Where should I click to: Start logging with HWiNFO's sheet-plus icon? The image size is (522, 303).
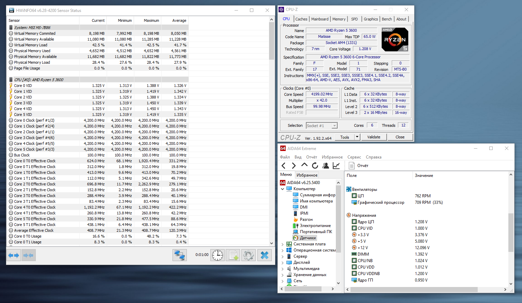click(233, 255)
